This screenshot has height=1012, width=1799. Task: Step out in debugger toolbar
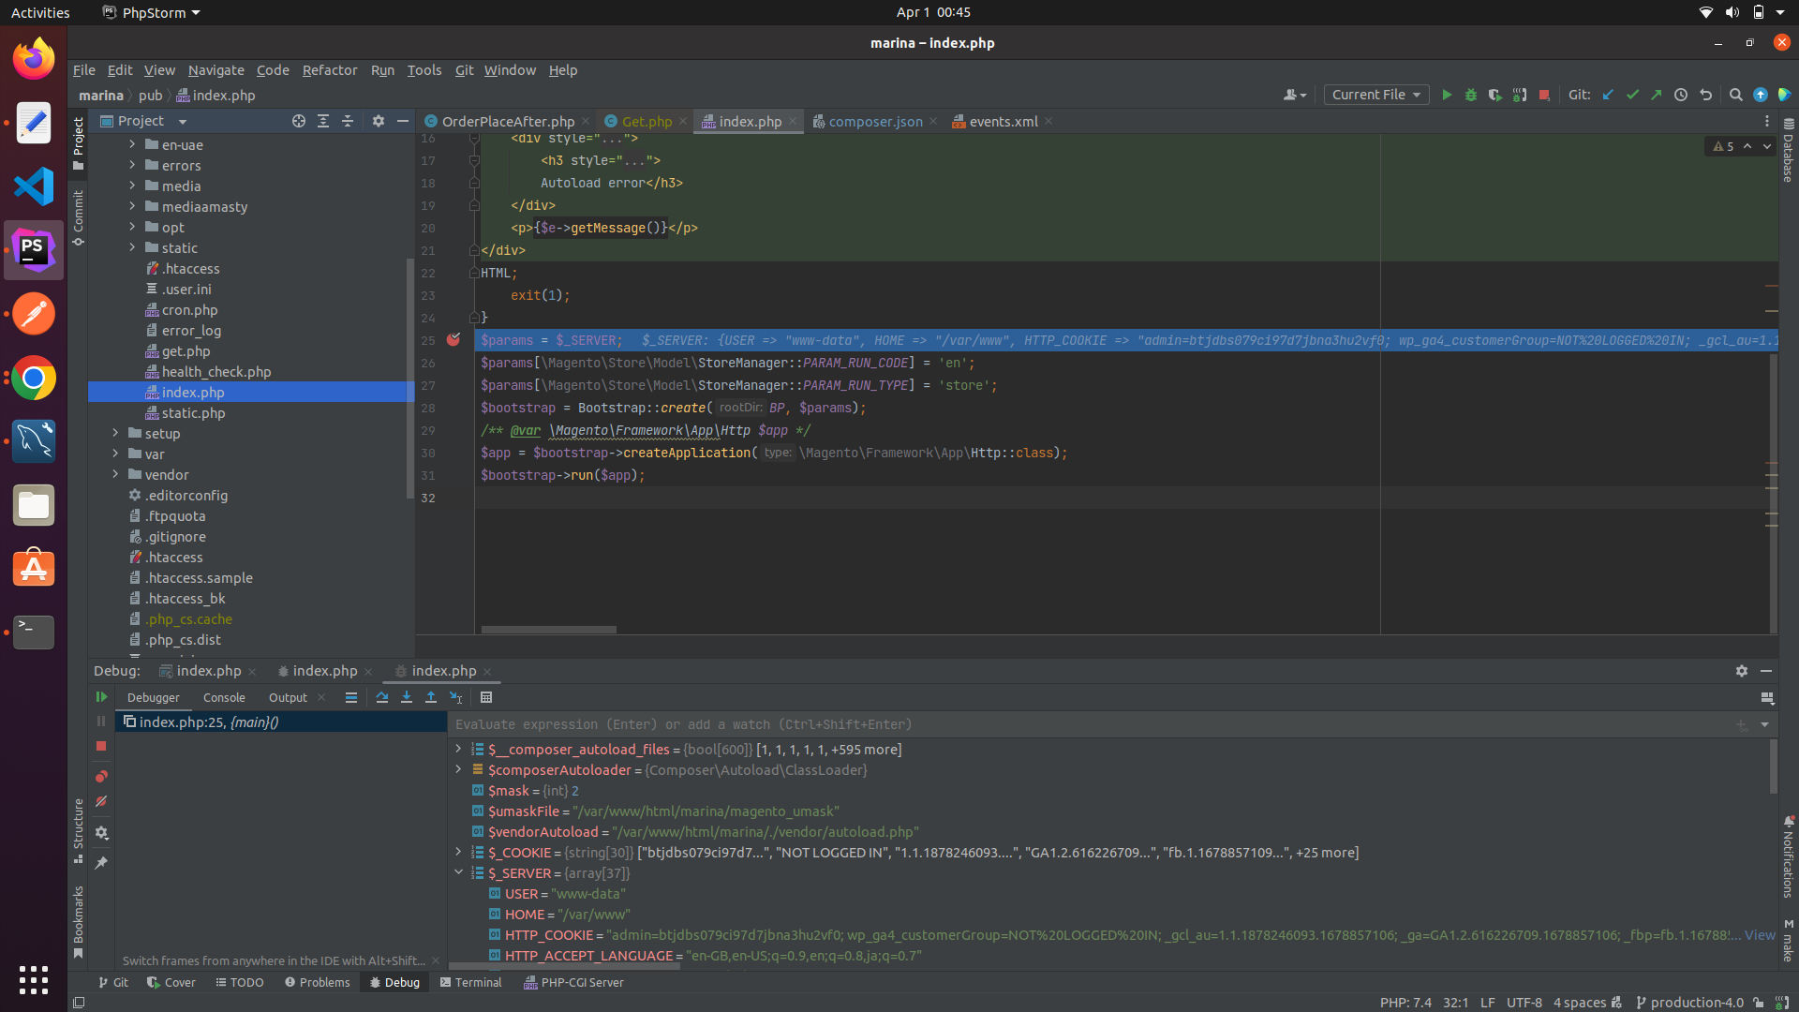(x=431, y=697)
